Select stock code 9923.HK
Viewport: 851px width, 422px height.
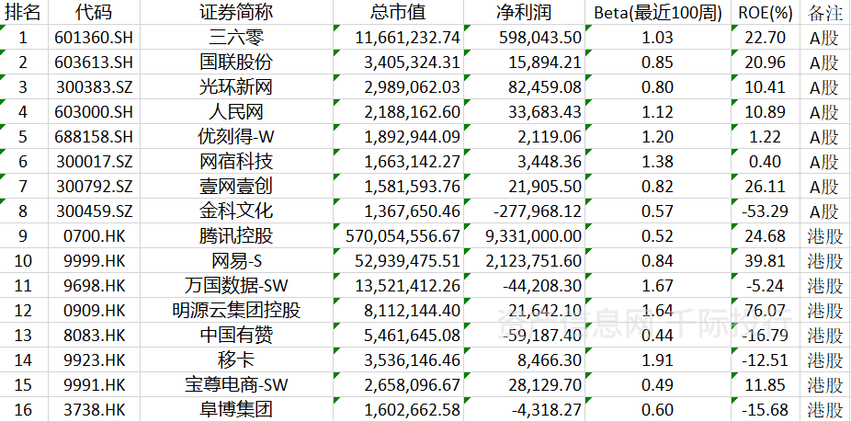pos(94,360)
